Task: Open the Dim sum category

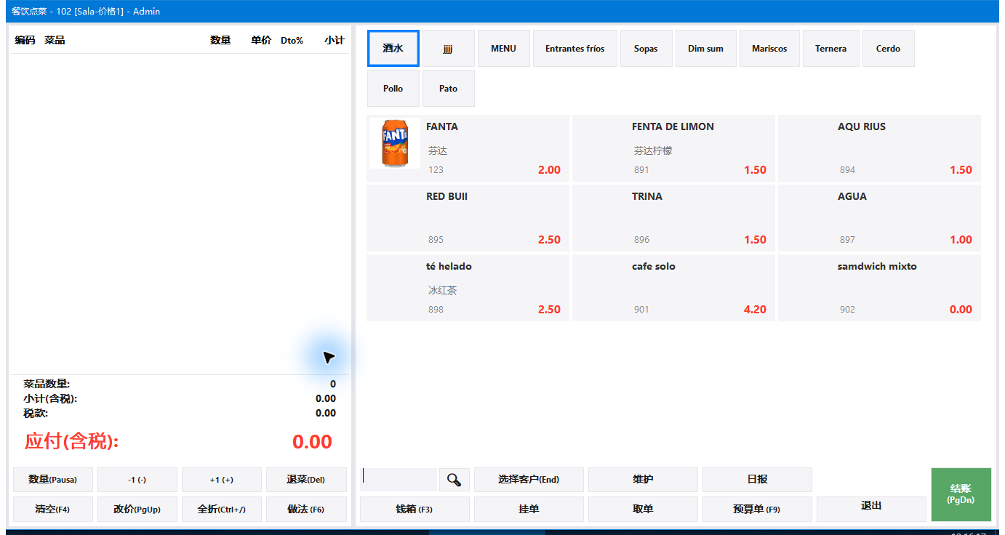Action: (706, 49)
